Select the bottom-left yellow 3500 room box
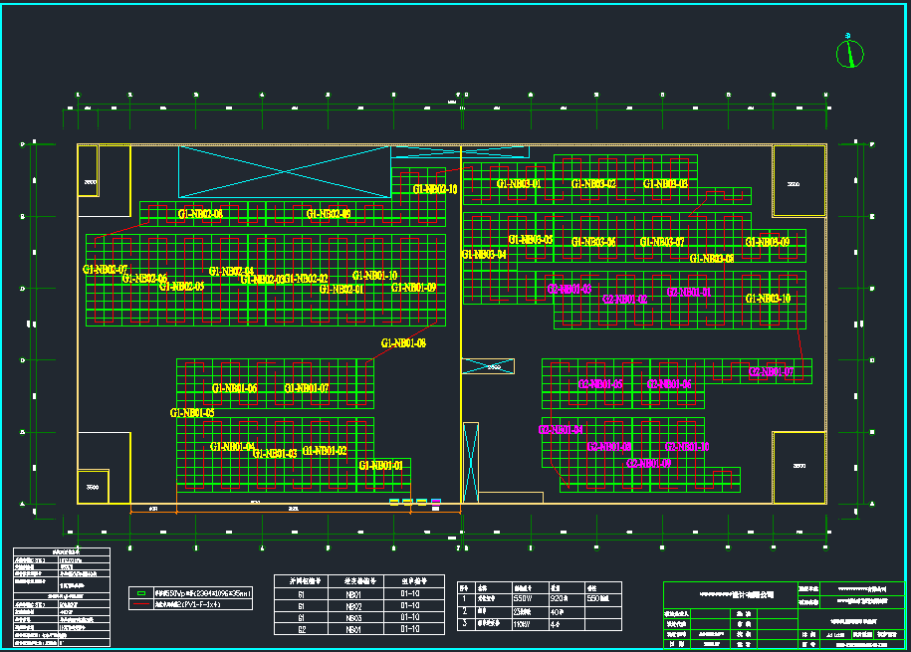 [x=94, y=486]
